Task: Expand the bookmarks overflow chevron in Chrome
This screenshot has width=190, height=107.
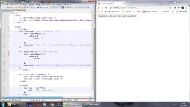Action: point(173,12)
